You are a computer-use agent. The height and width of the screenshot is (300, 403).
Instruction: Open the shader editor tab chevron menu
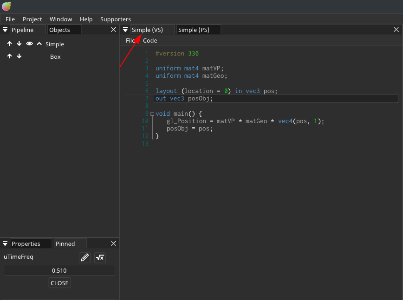coord(125,29)
